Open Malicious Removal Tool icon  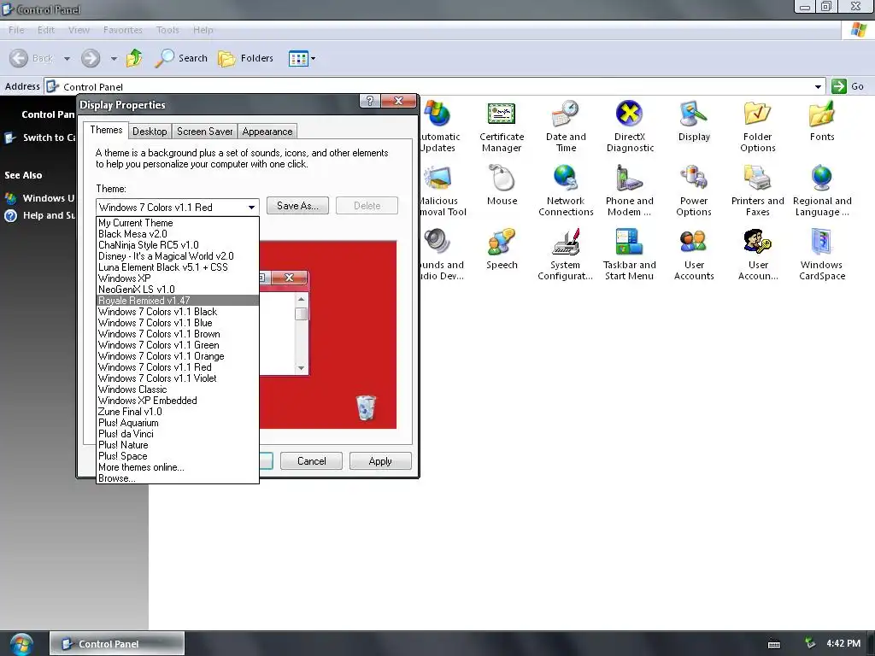coord(443,190)
